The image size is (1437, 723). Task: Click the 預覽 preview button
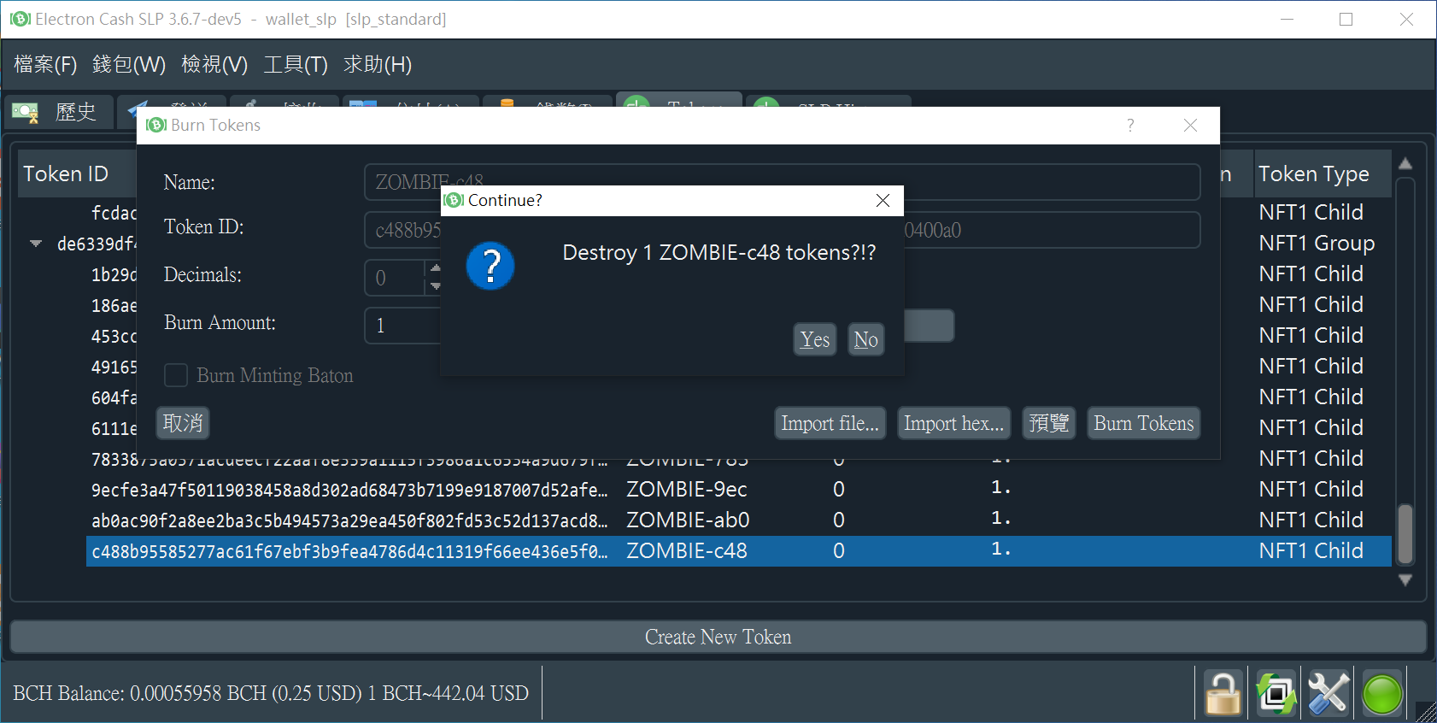click(x=1049, y=423)
